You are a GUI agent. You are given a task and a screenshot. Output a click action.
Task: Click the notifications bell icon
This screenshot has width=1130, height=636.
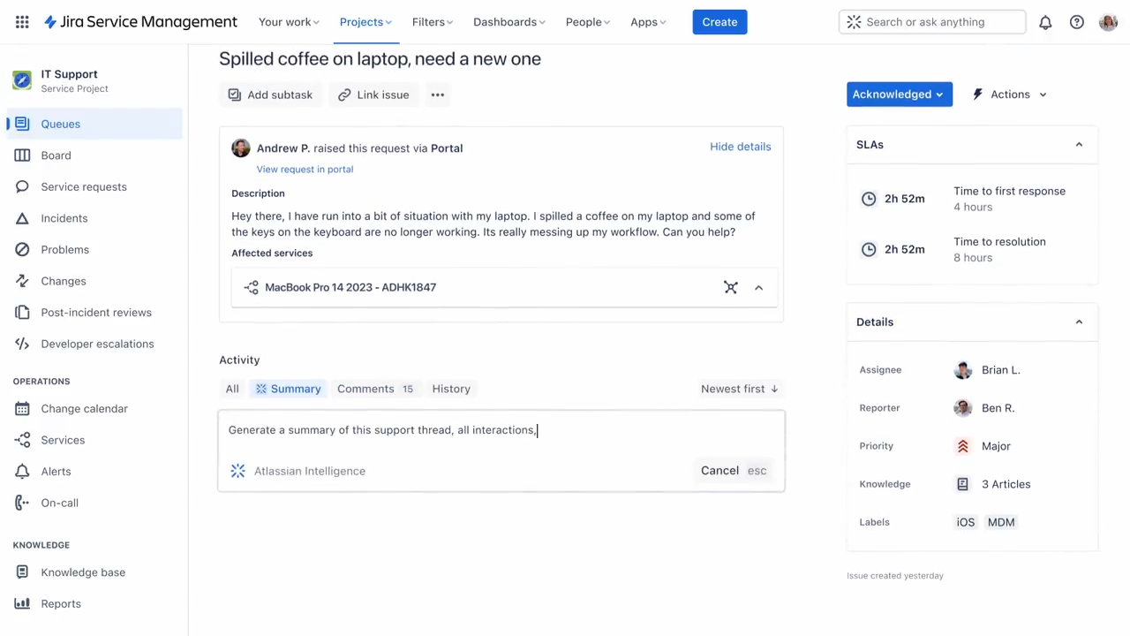click(1045, 22)
